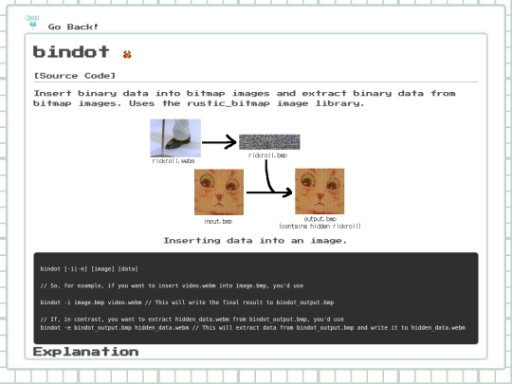
Task: Click "Inserting data into an image." caption
Action: click(x=255, y=241)
